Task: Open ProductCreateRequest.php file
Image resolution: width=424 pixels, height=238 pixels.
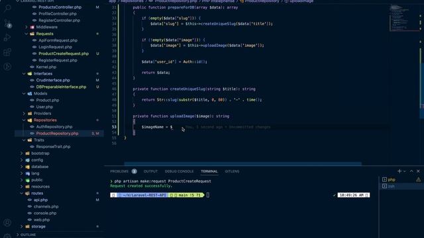Action: tap(64, 54)
